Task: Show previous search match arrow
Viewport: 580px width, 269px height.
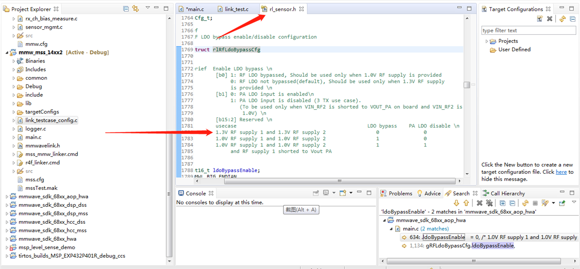Action: (466, 203)
